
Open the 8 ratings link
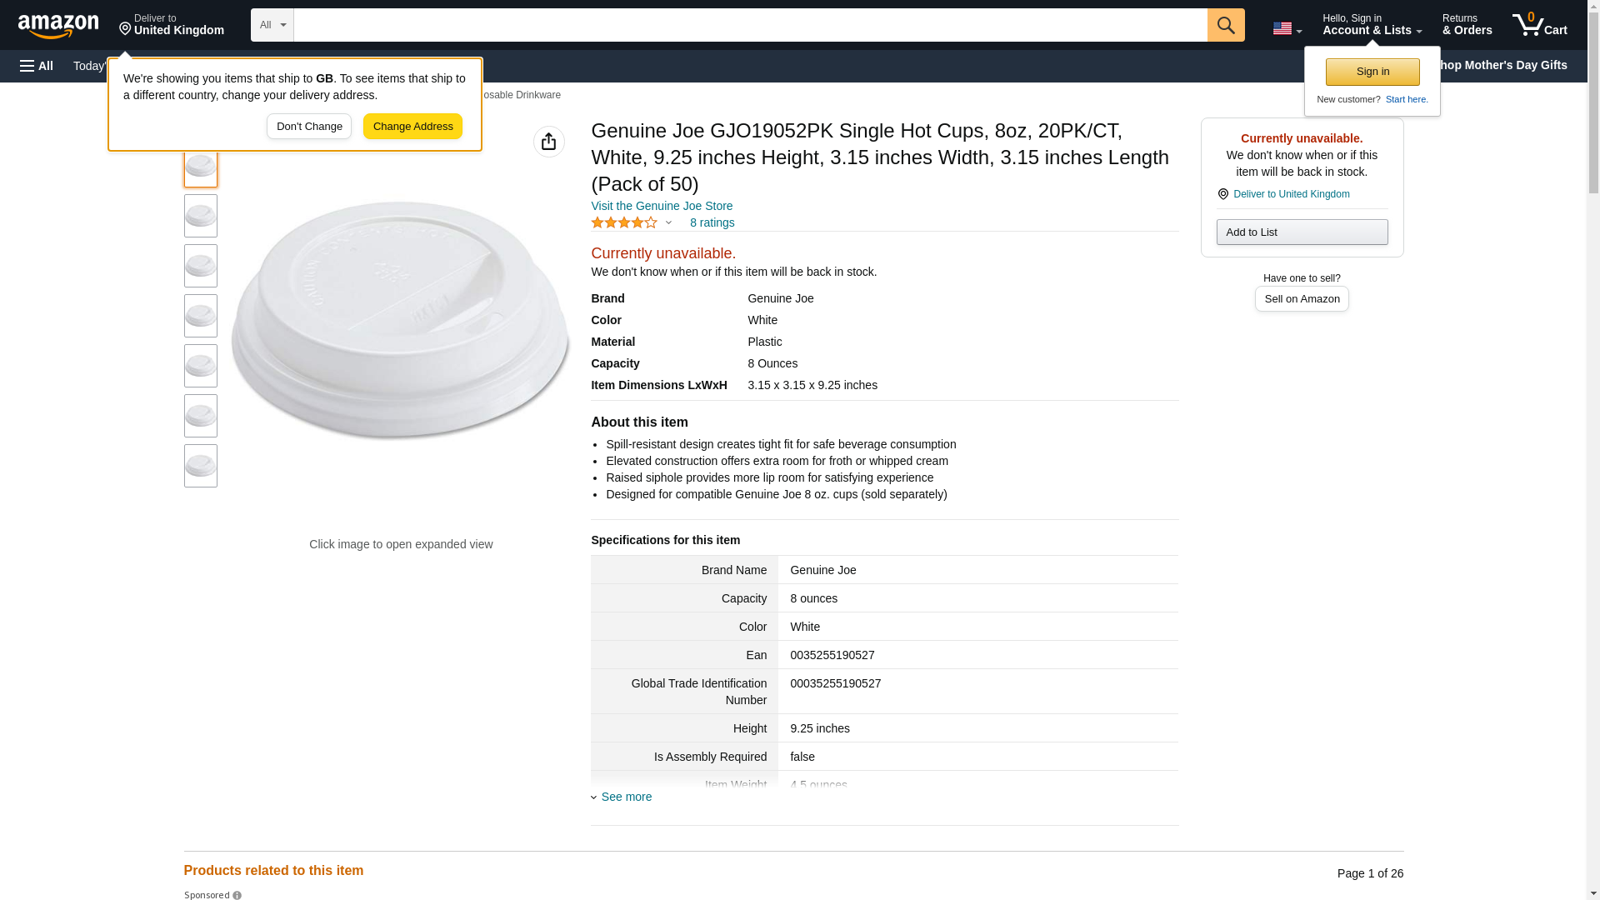click(712, 222)
